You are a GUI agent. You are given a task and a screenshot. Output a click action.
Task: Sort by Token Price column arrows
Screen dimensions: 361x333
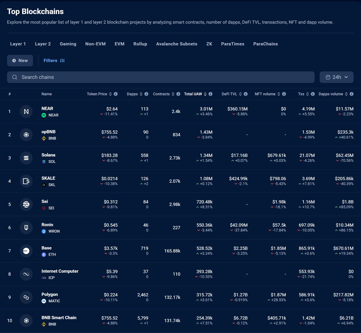tap(110, 94)
